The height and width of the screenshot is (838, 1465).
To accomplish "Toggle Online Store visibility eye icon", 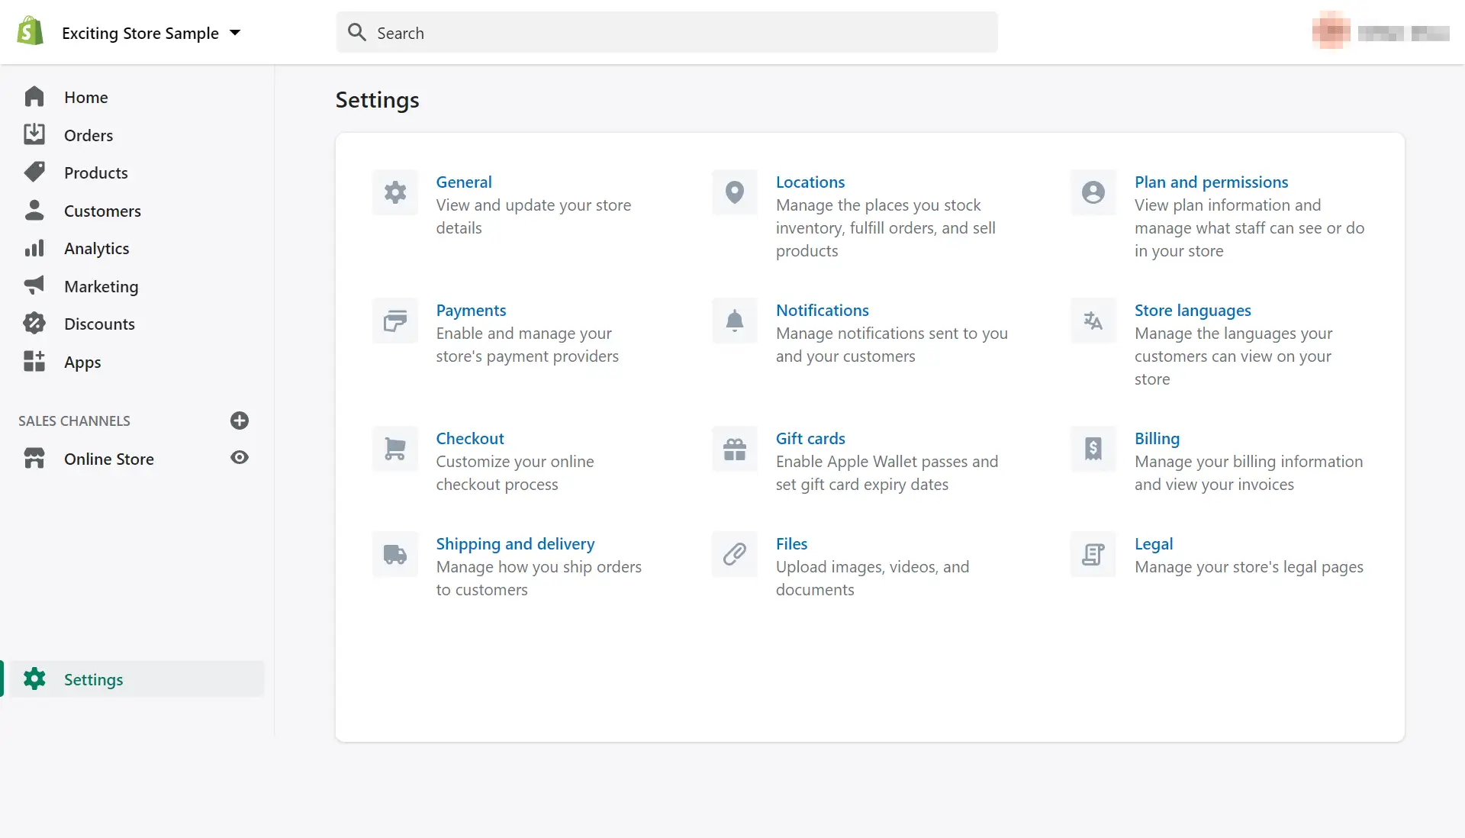I will [239, 458].
